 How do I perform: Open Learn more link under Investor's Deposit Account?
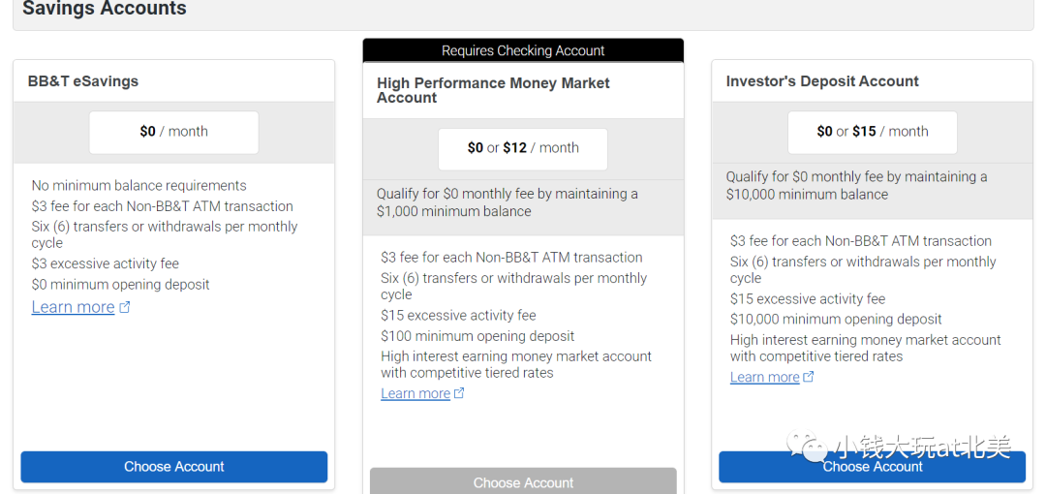(764, 377)
